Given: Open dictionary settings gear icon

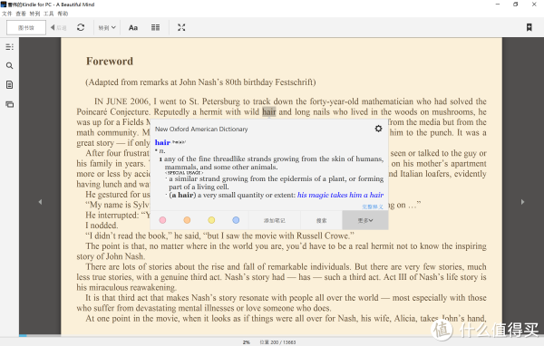Looking at the screenshot, I should pyautogui.click(x=378, y=129).
